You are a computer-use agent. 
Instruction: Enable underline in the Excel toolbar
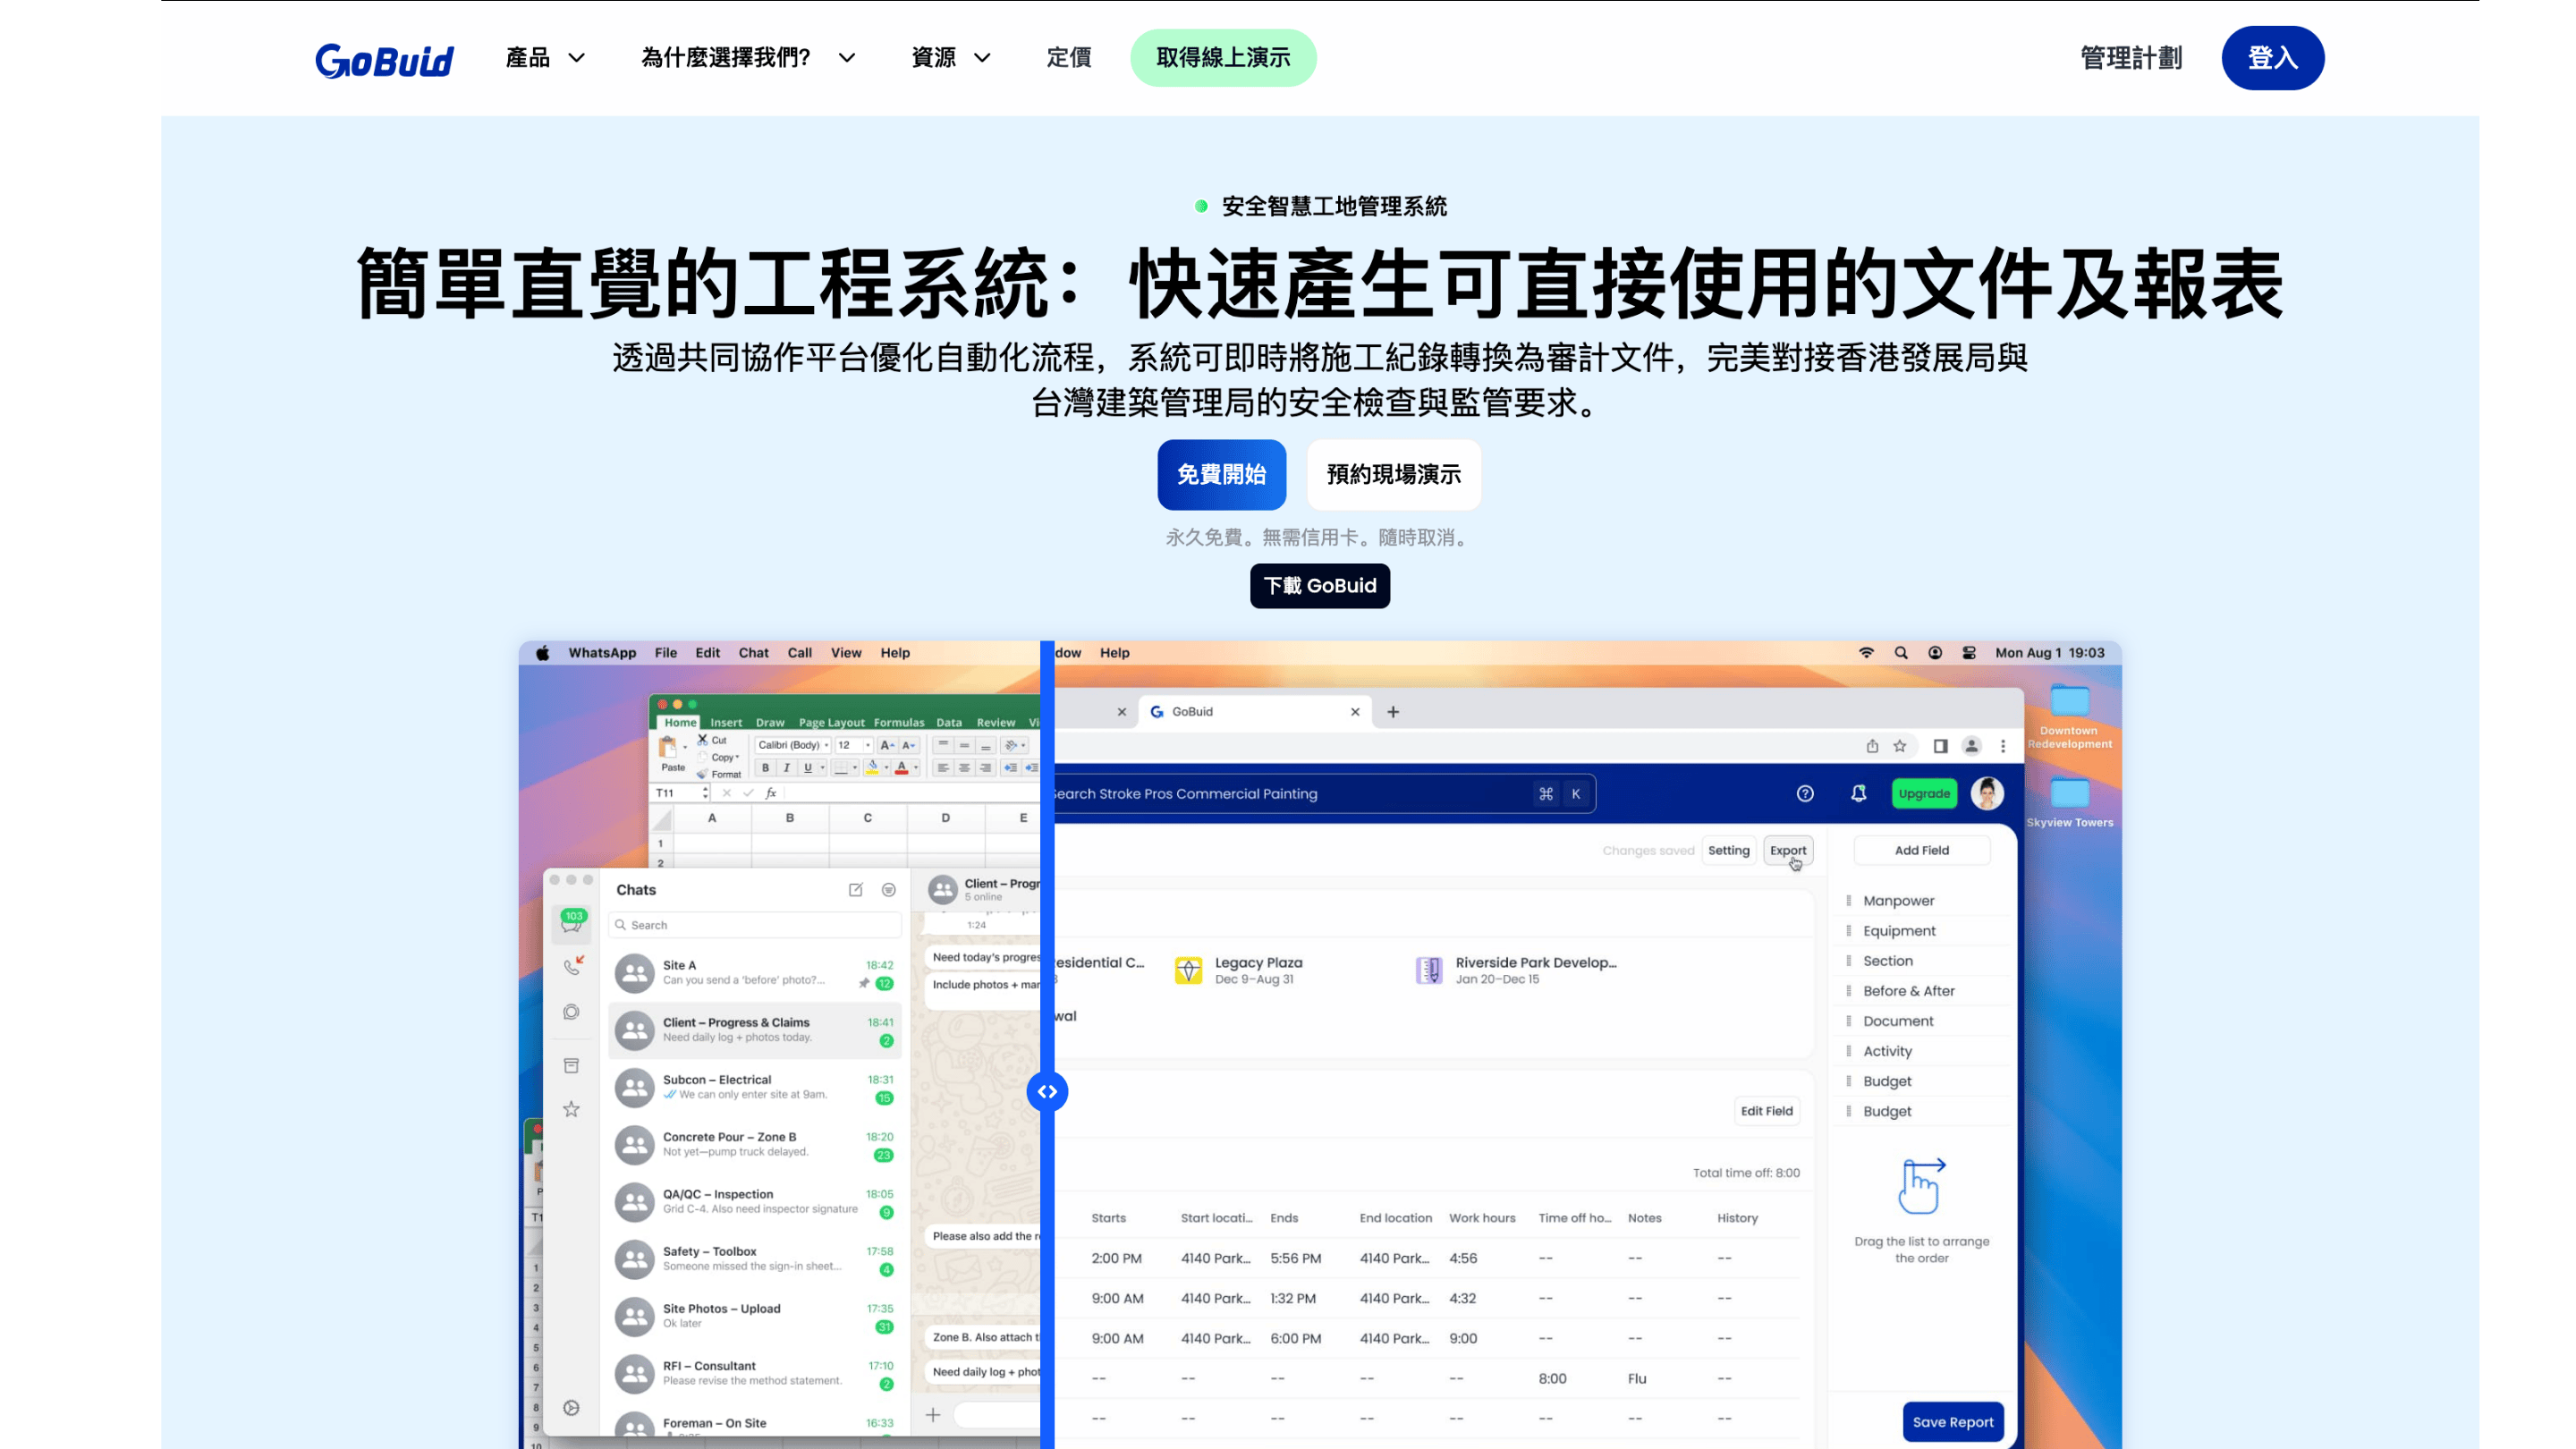tap(808, 766)
